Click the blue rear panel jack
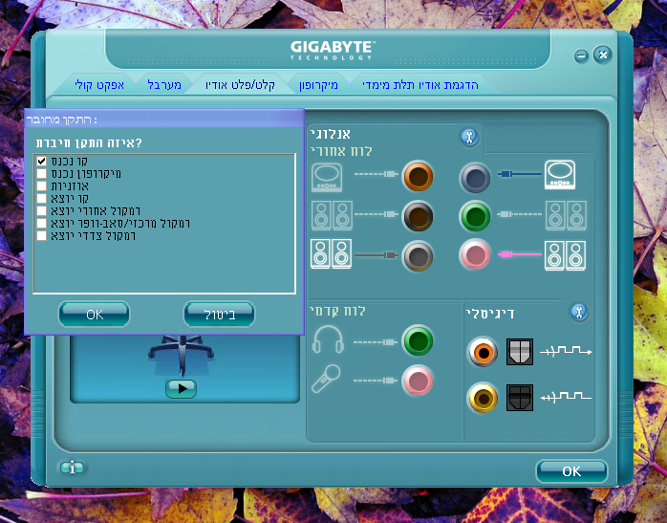The image size is (667, 523). click(475, 178)
